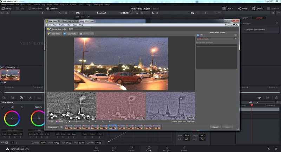Select the highlighted current frame thumbnail
Image resolution: width=281 pixels, height=152 pixels.
[x=112, y=127]
